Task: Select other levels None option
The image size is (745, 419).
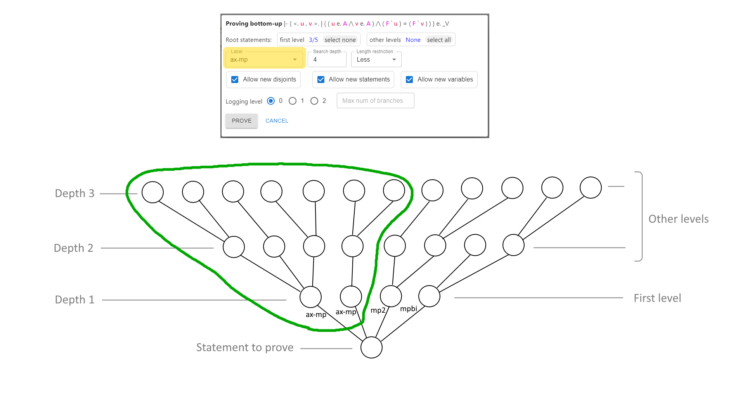Action: pos(413,40)
